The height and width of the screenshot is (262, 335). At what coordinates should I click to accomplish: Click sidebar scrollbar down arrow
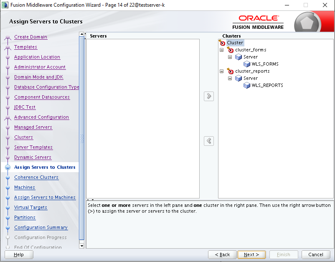81,246
